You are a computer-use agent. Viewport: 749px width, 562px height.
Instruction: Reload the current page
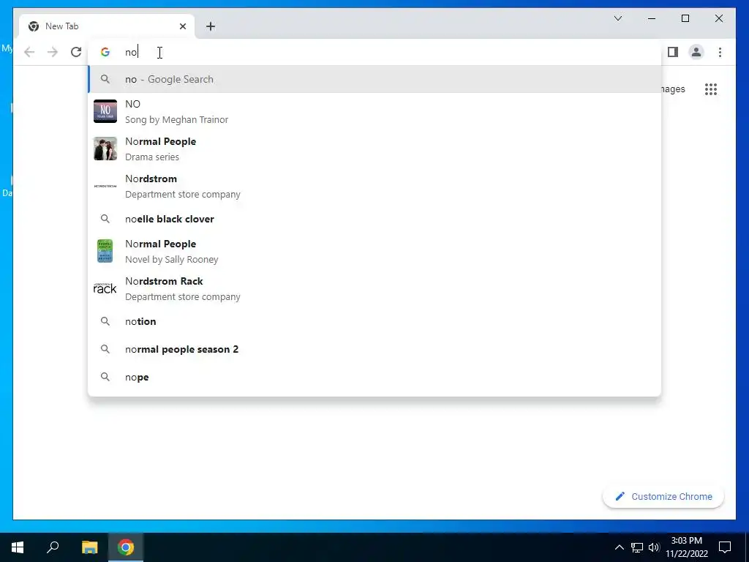tap(76, 52)
